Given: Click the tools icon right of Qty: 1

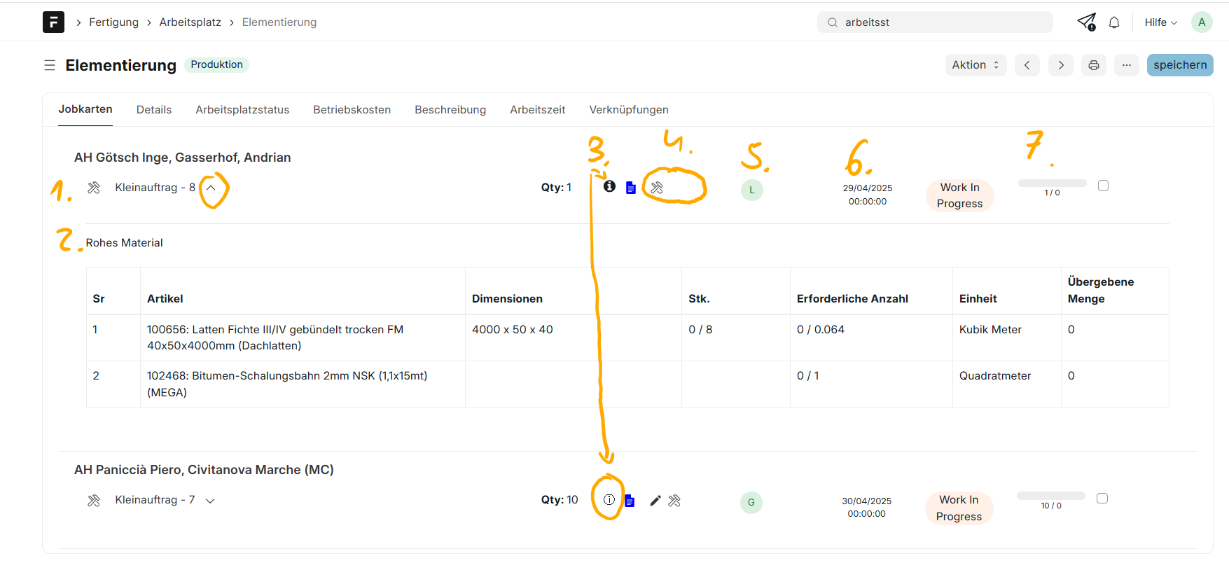Looking at the screenshot, I should tap(657, 188).
